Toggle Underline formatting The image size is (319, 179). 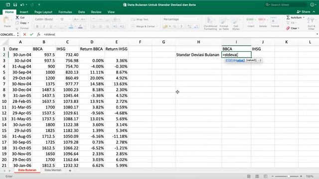click(x=51, y=26)
